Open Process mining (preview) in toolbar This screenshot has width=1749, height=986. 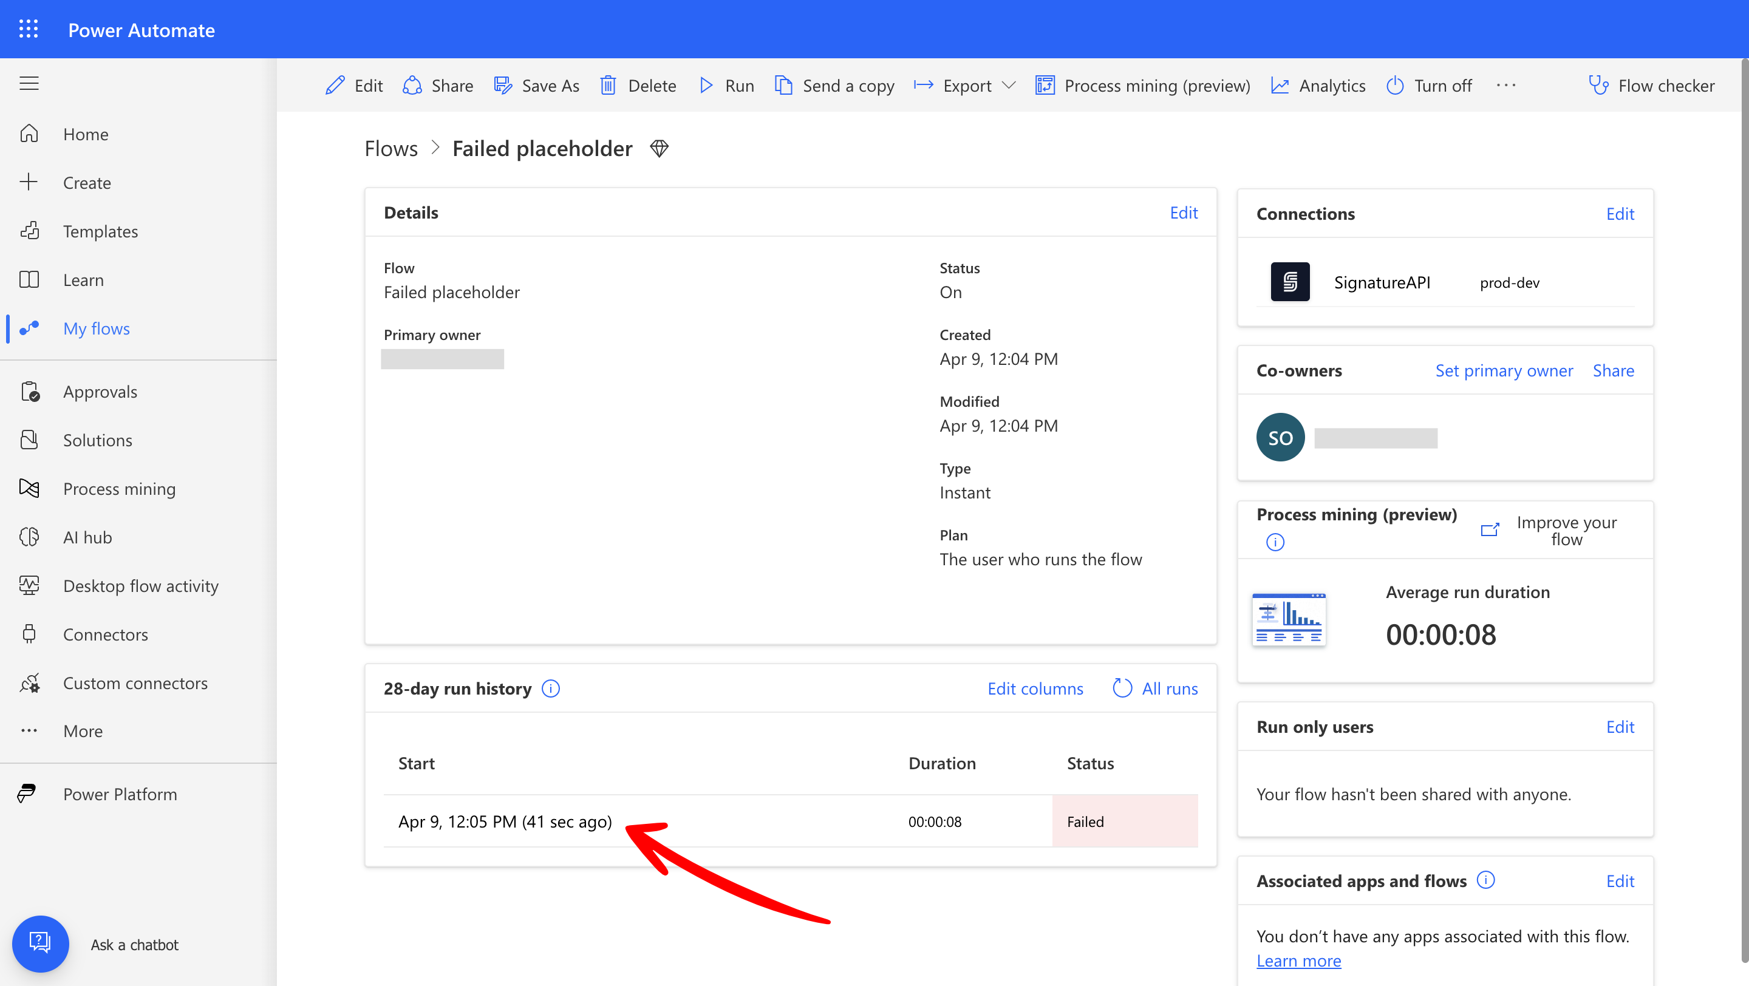(x=1143, y=86)
